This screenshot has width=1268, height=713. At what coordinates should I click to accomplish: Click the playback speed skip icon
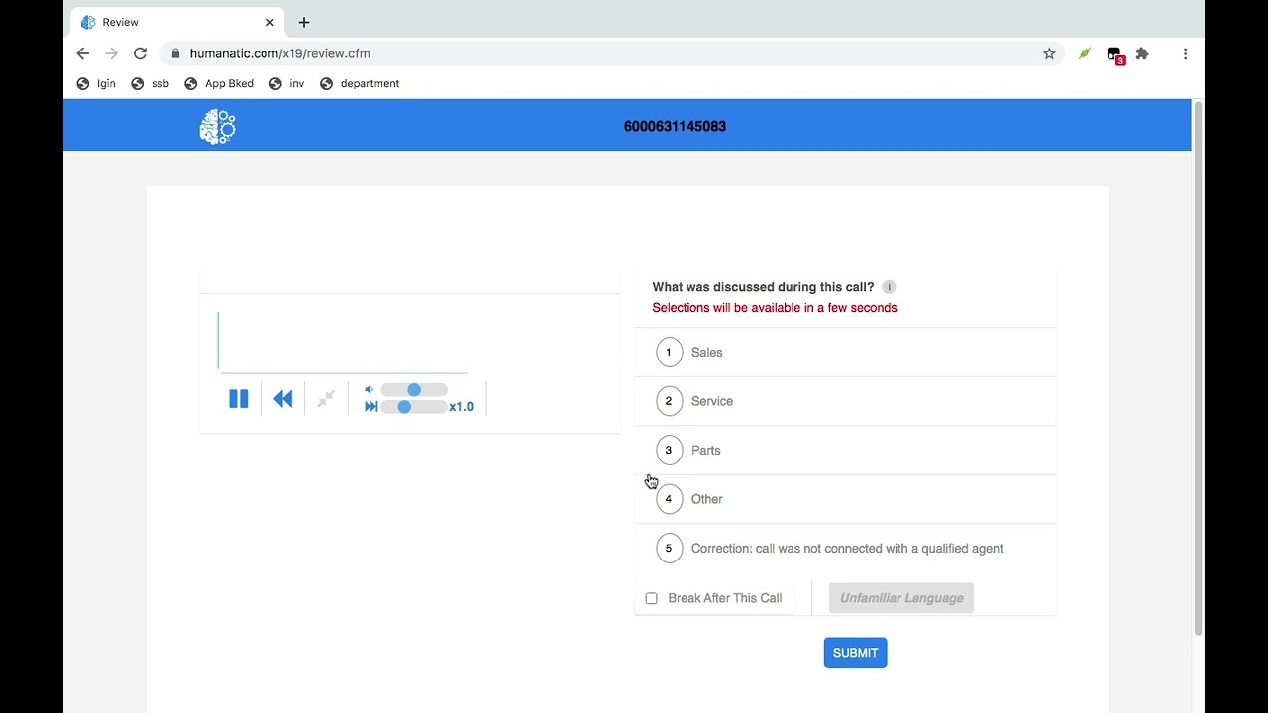pos(370,407)
